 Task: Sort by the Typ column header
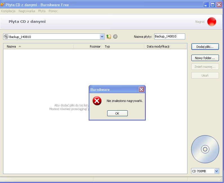click(x=123, y=46)
